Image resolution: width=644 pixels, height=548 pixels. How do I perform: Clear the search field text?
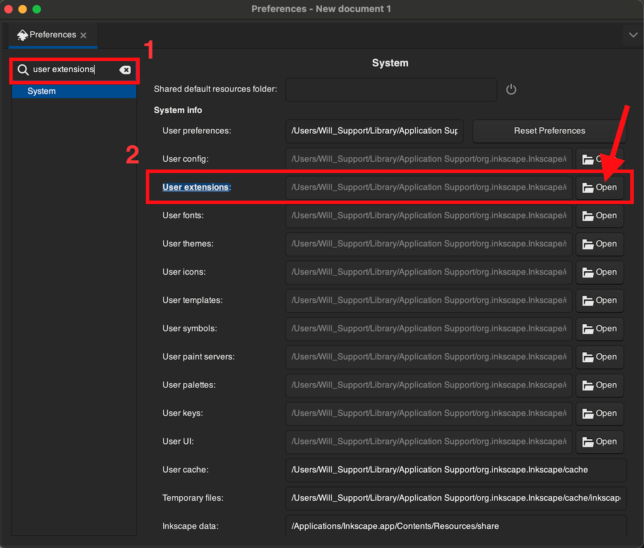click(x=125, y=70)
